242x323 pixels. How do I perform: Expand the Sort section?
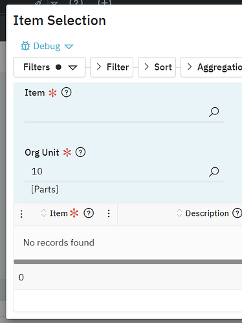[x=157, y=67]
